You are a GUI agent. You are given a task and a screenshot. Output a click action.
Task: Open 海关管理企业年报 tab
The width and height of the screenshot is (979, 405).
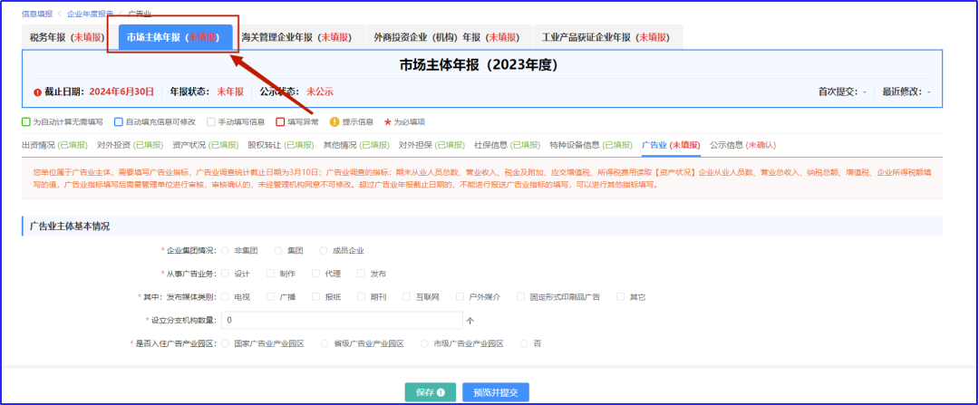point(297,37)
